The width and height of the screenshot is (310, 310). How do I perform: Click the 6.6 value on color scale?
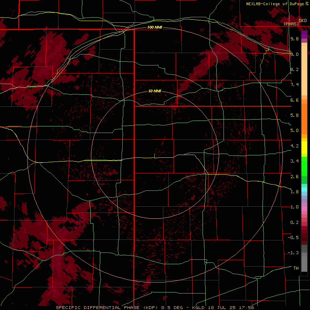(294, 100)
